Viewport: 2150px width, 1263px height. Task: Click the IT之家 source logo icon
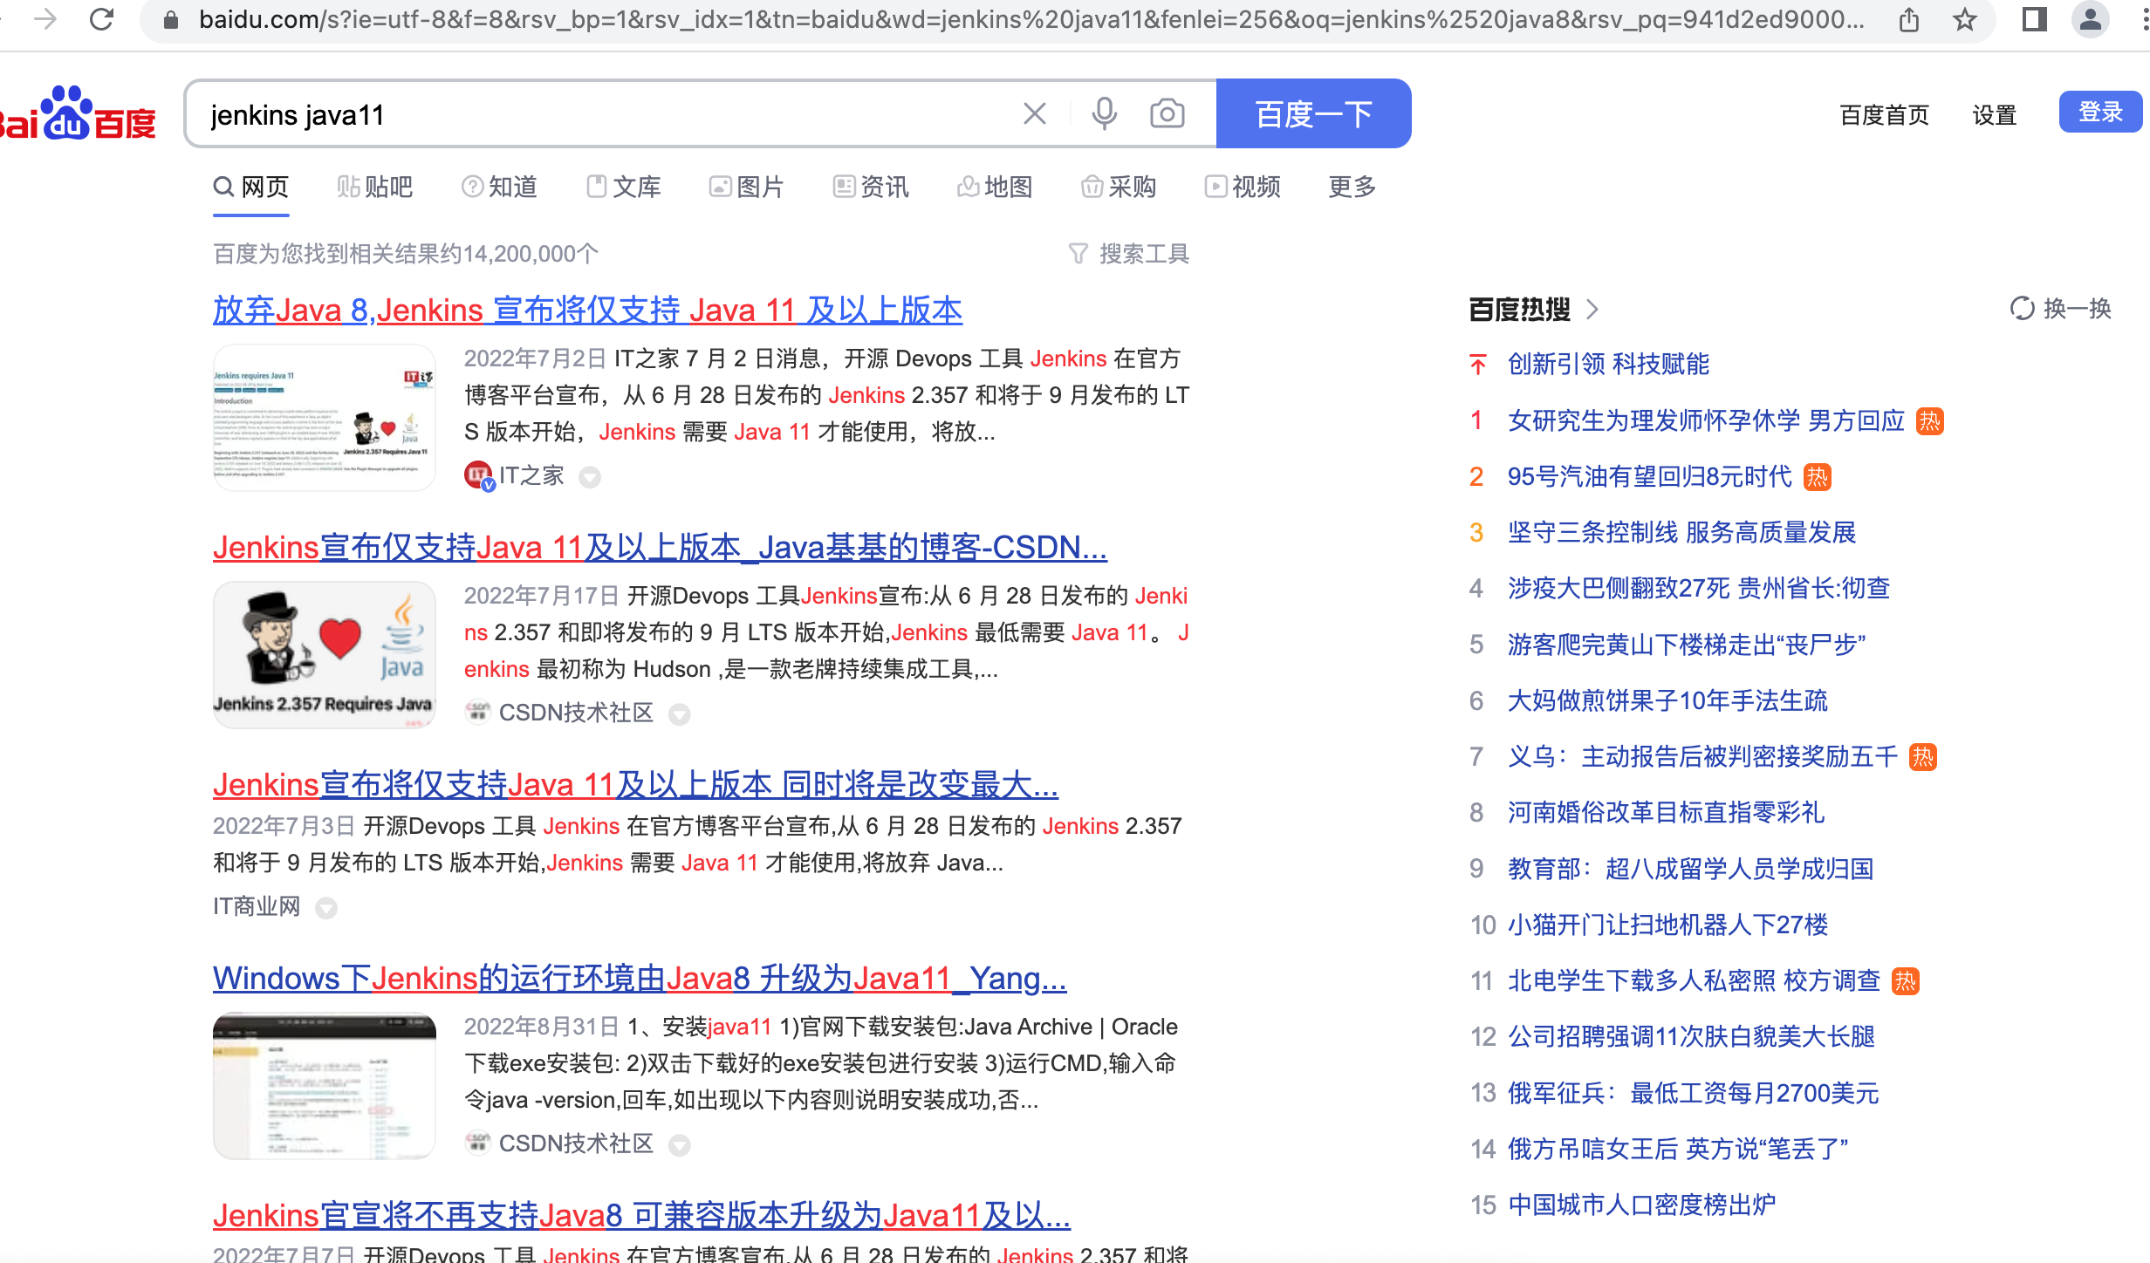coord(479,475)
